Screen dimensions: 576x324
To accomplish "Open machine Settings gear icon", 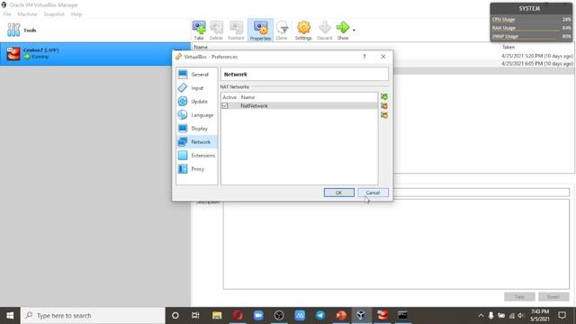I will click(x=303, y=30).
